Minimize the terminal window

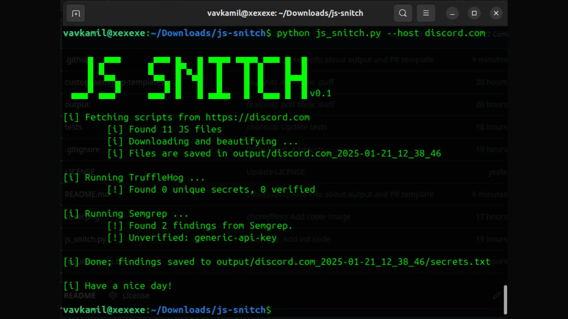coord(452,13)
